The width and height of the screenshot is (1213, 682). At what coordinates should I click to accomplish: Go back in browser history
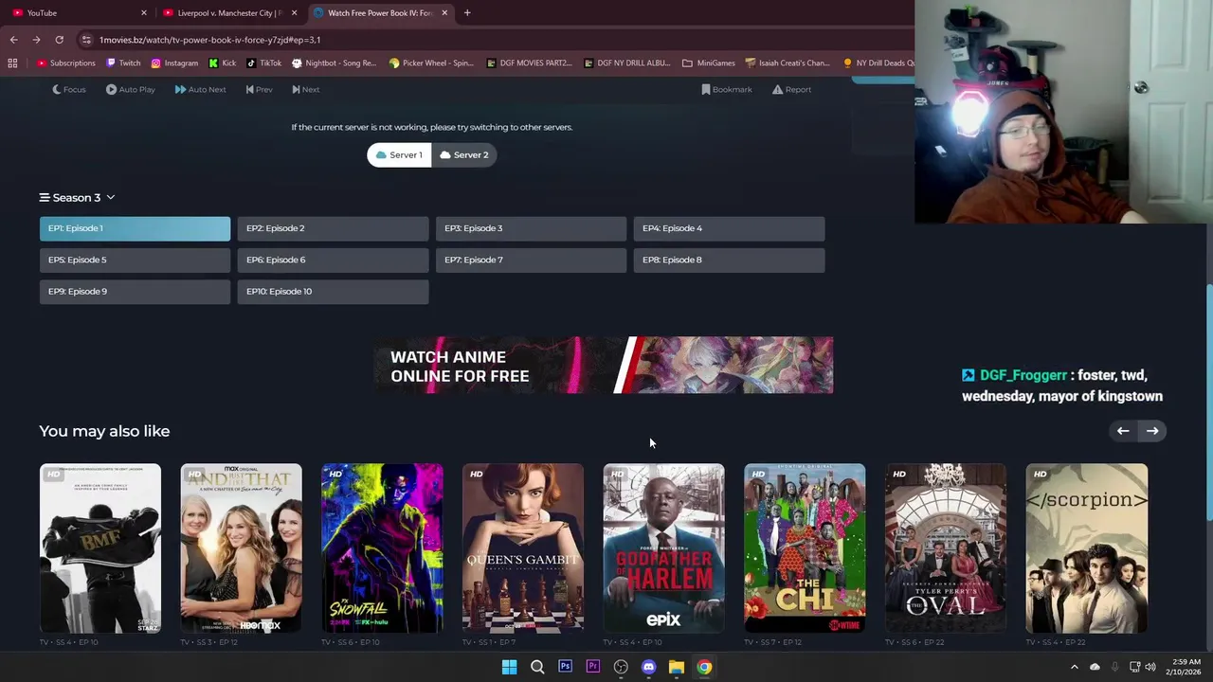click(13, 40)
